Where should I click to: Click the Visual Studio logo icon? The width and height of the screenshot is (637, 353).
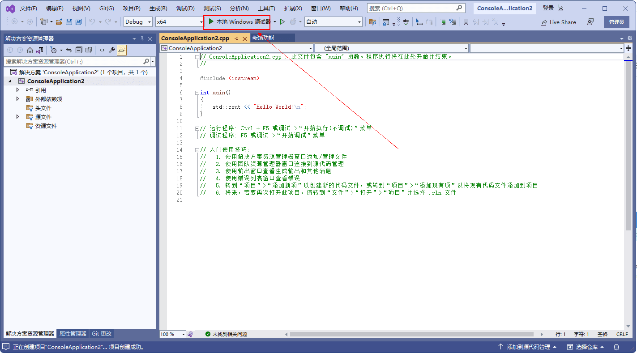tap(10, 9)
